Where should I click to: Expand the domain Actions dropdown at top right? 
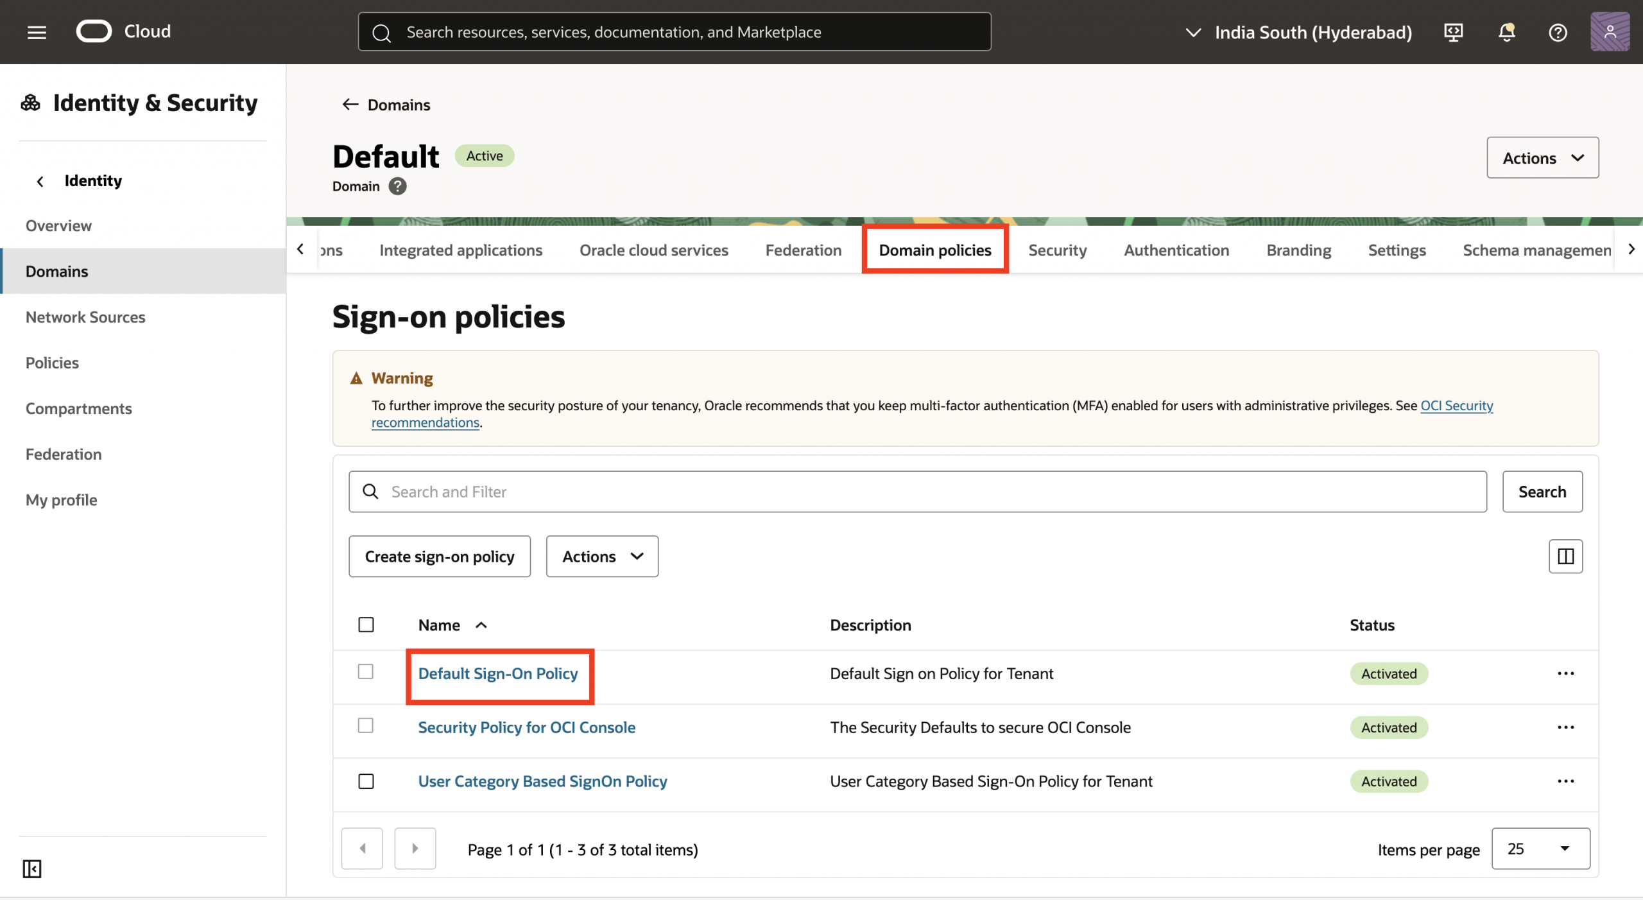tap(1542, 158)
